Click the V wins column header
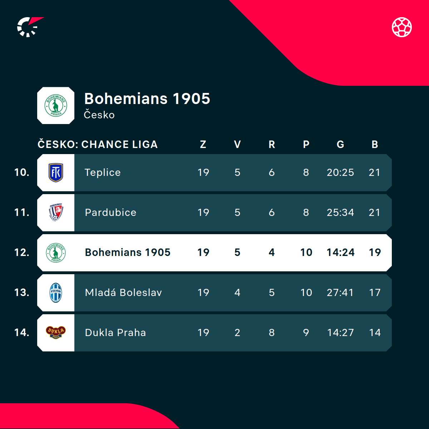Image resolution: width=429 pixels, height=429 pixels. 237,144
